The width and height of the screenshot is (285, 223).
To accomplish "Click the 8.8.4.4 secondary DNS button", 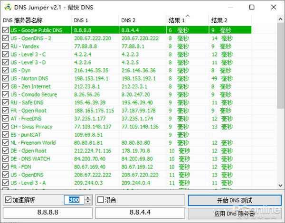I will [x=140, y=213].
